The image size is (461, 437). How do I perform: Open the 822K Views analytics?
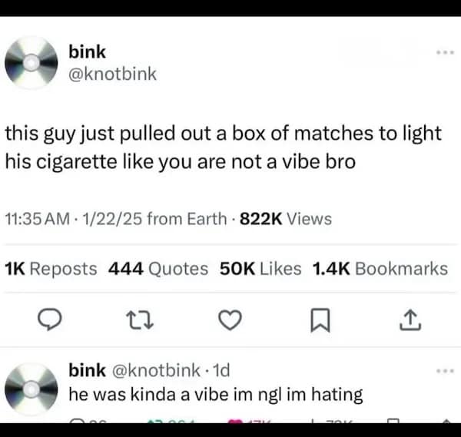tap(286, 219)
